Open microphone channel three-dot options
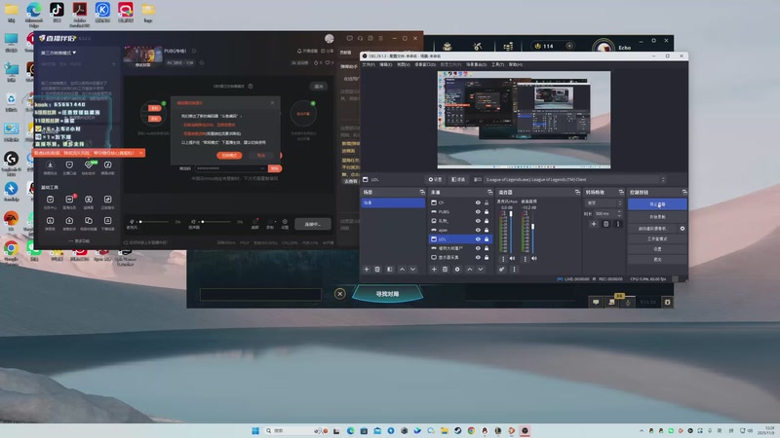Screen dimensions: 780x438 click(x=503, y=259)
